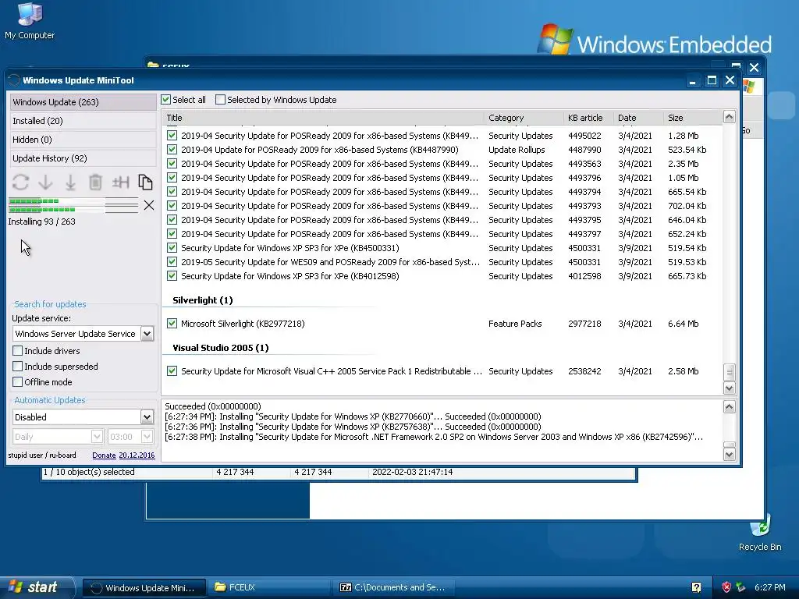Click the hide updates +H icon
Image resolution: width=799 pixels, height=599 pixels.
pyautogui.click(x=120, y=183)
